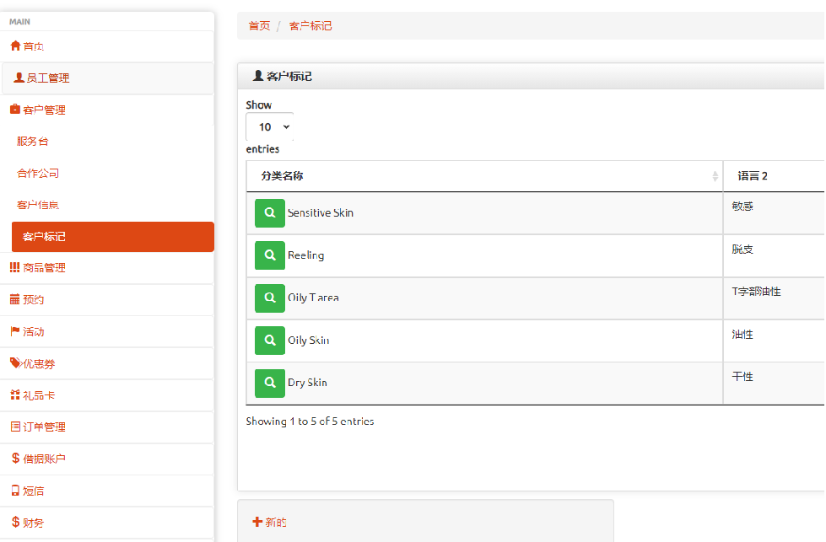Click the 首页 breadcrumb link

click(259, 26)
